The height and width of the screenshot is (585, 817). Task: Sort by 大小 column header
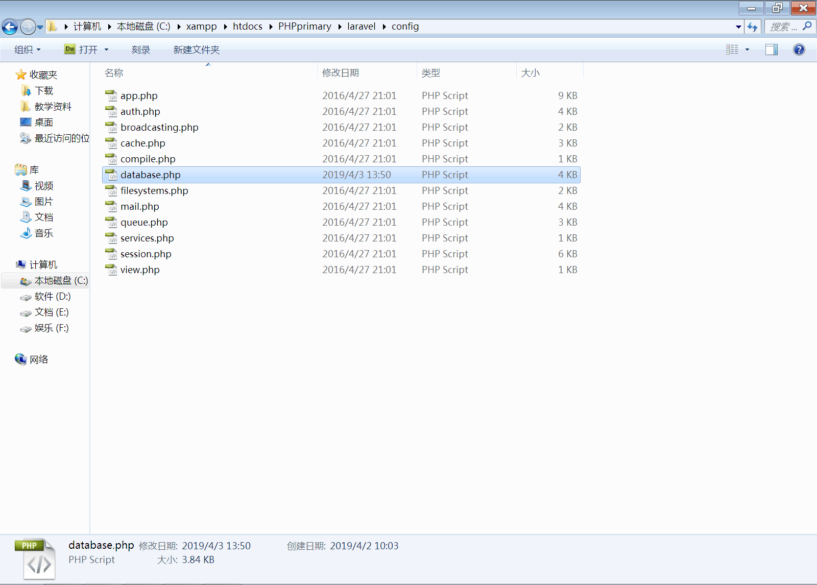pos(530,73)
